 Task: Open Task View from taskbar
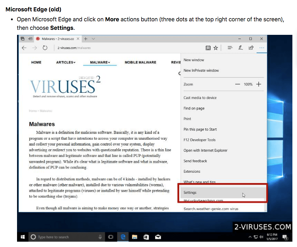tap(111, 237)
